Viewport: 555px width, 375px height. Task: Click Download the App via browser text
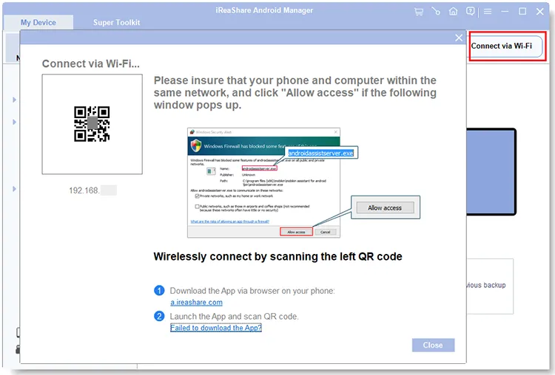[x=252, y=291]
